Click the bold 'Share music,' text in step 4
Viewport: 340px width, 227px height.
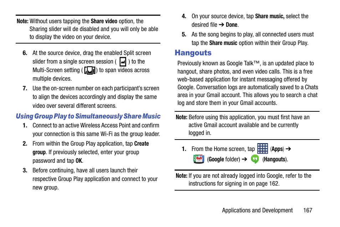pos(269,16)
